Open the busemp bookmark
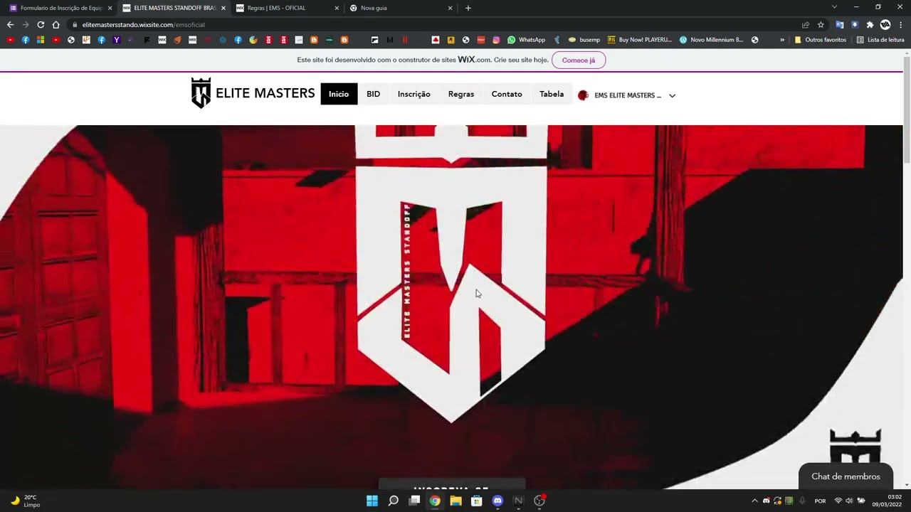Viewport: 911px width, 512px height. pos(584,40)
